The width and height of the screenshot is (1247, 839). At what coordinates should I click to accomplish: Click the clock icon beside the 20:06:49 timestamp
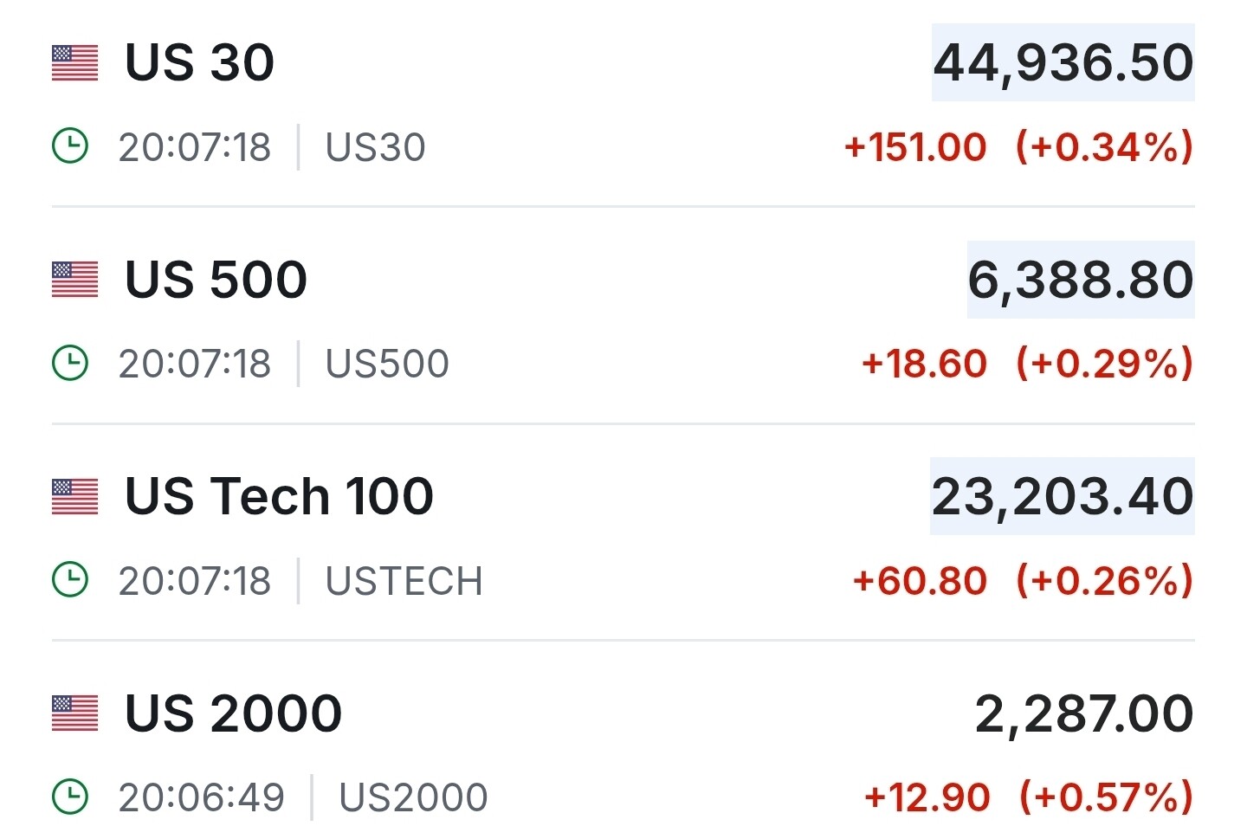(70, 797)
